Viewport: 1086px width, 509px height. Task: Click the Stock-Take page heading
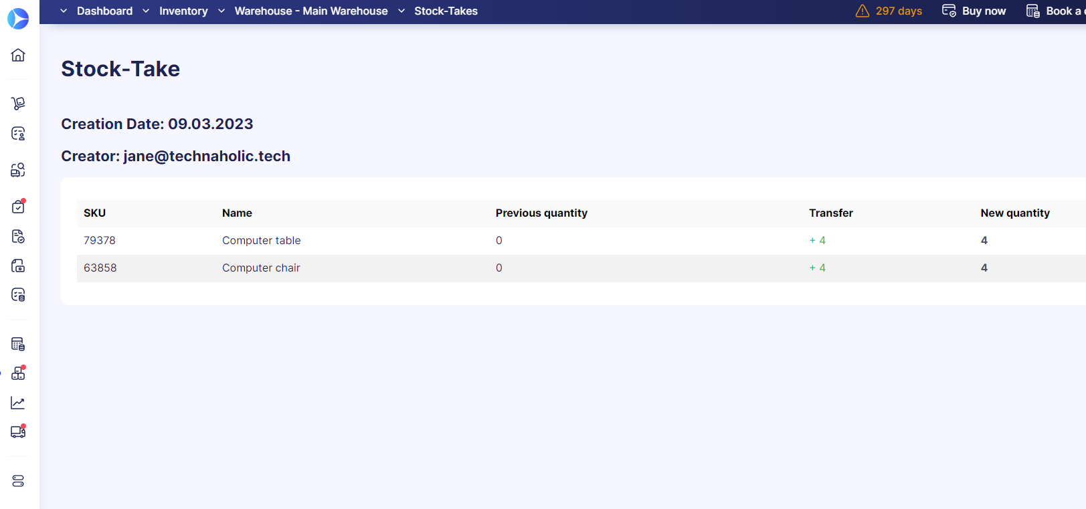(120, 69)
